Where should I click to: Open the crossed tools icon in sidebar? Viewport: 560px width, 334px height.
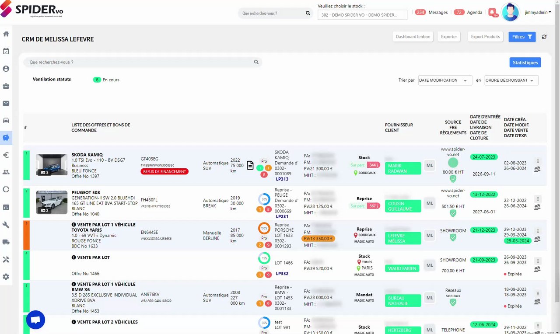tap(6, 259)
